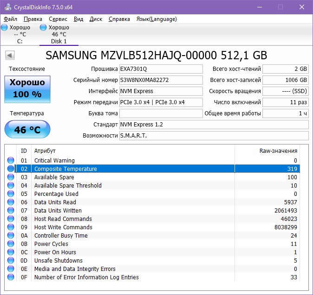This screenshot has width=313, height=295.
Task: Click the transfer mode field PCIe 3.0 x4
Action: (161, 102)
